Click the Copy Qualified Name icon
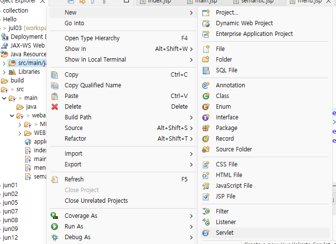The image size is (336, 244). pyautogui.click(x=54, y=85)
